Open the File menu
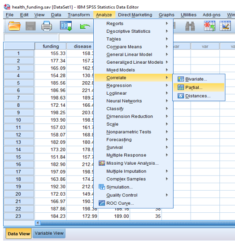Viewport: 235px width, 241px height. coord(9,15)
